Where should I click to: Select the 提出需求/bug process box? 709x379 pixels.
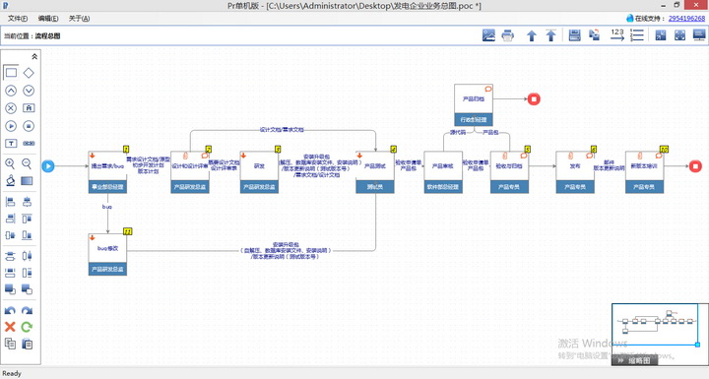[x=107, y=172]
